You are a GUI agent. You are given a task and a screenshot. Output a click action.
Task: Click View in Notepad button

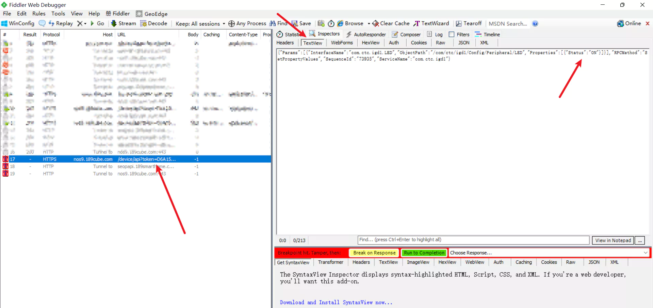(x=613, y=240)
